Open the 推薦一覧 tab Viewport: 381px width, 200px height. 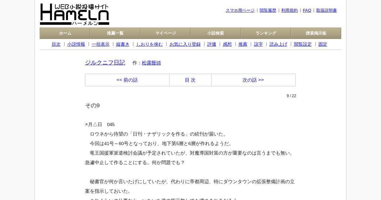tap(115, 33)
